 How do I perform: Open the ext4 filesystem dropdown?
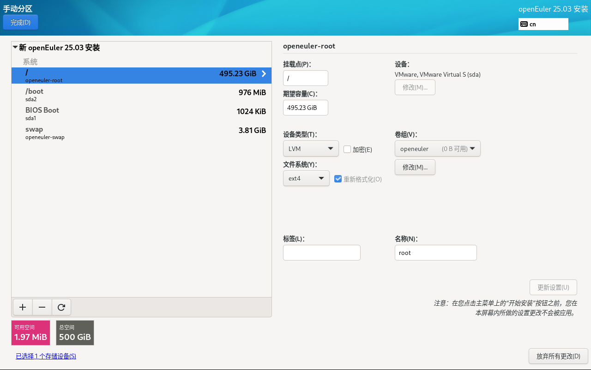306,178
